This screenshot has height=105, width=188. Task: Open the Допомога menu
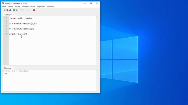click(50, 7)
